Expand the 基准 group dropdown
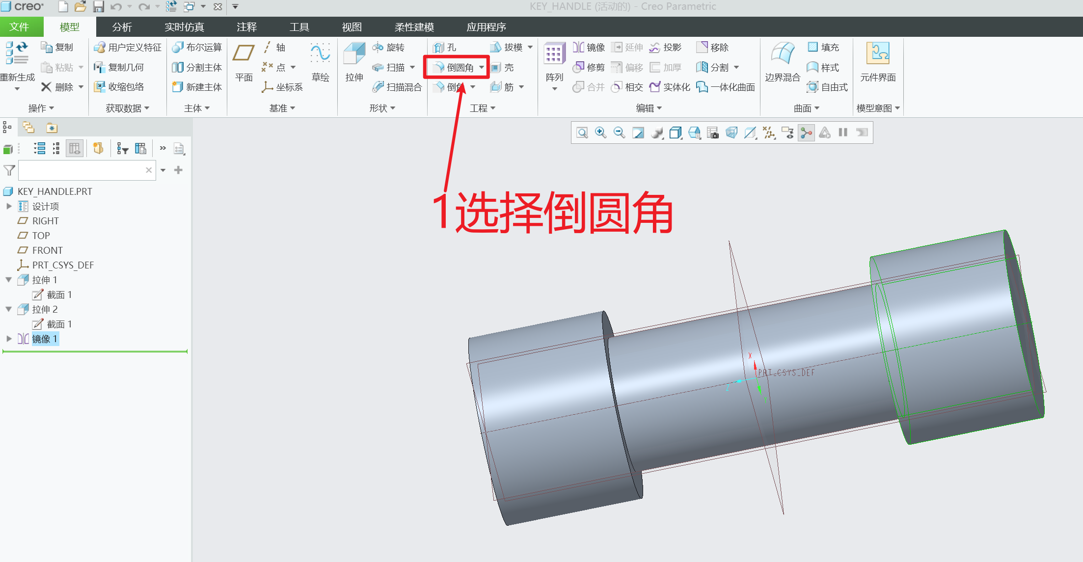The image size is (1083, 562). pyautogui.click(x=293, y=108)
